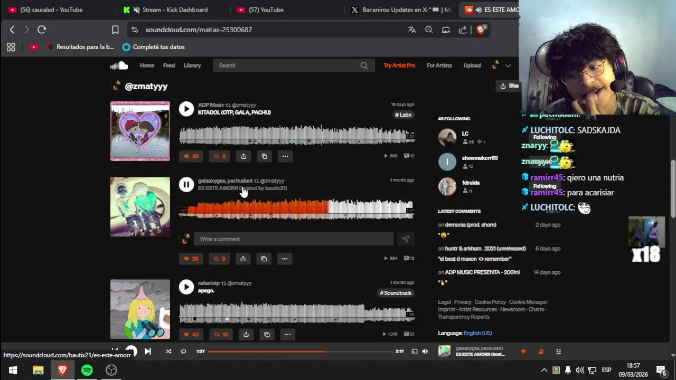Open For Artists nav item

click(439, 65)
